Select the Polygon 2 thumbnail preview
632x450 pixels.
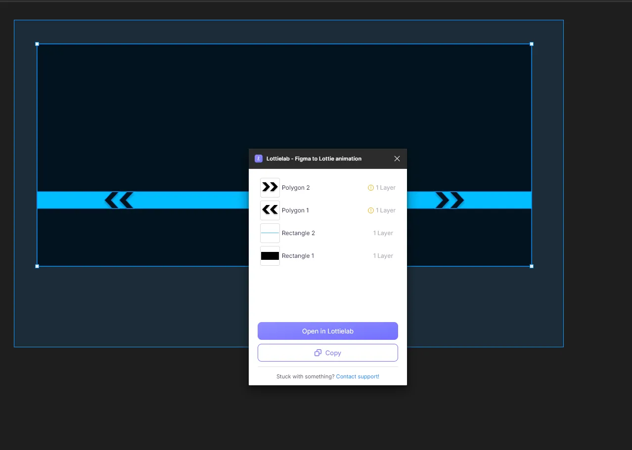[270, 188]
